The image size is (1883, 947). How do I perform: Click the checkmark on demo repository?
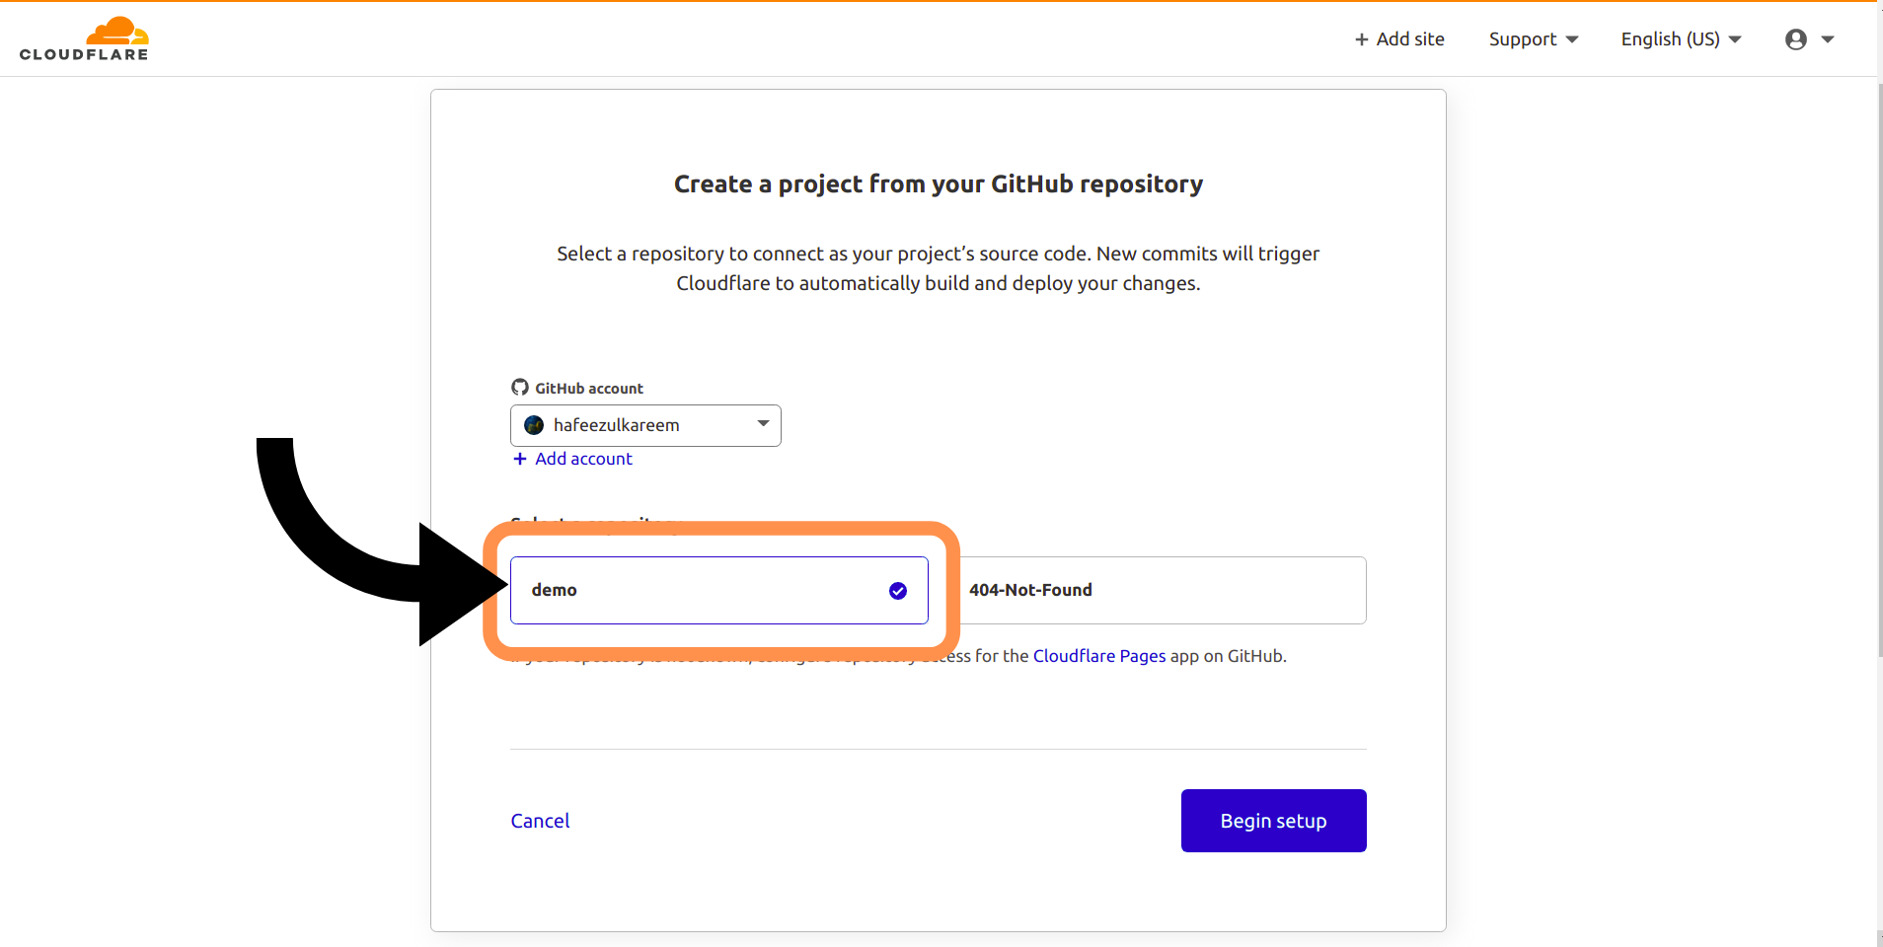pos(898,591)
